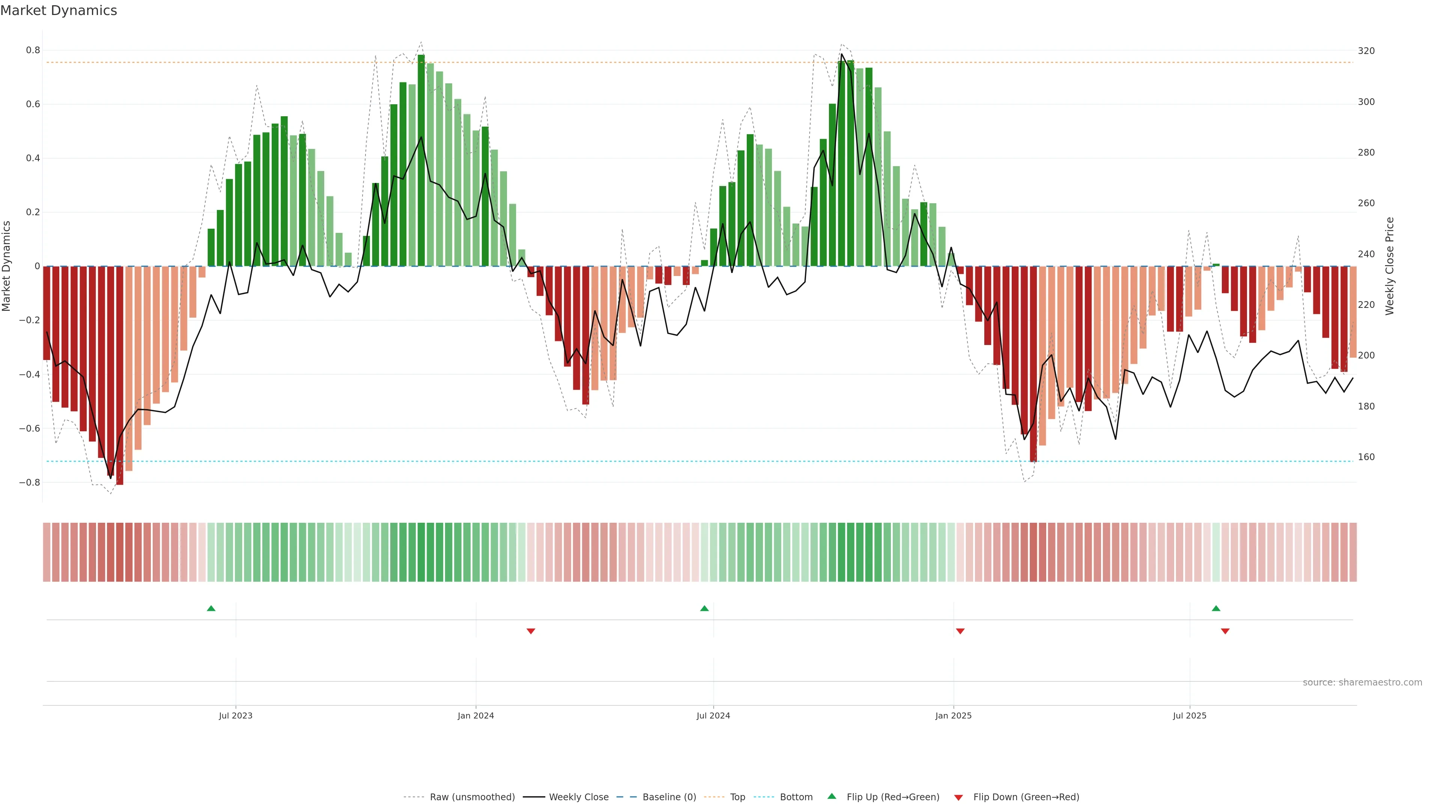Image resolution: width=1441 pixels, height=810 pixels.
Task: Click the Flip Down legend triangle icon
Action: 958,798
